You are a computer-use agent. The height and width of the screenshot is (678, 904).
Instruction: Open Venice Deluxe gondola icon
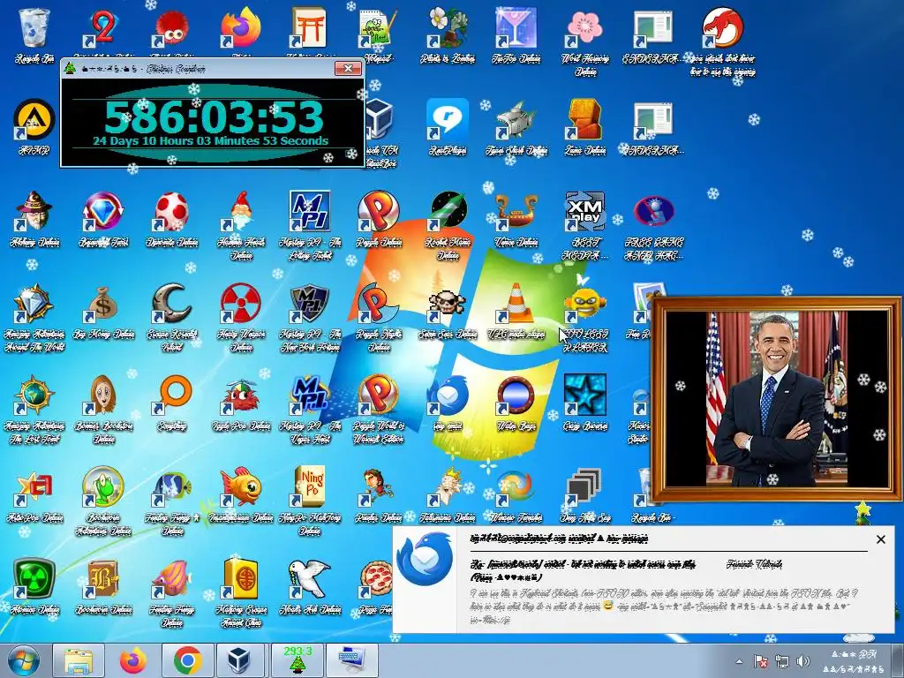point(516,212)
